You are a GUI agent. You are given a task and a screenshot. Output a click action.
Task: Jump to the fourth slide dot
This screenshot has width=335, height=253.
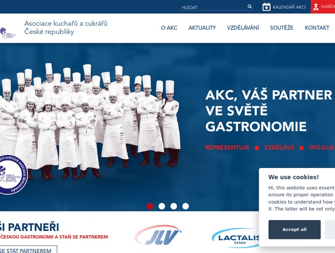tap(185, 206)
